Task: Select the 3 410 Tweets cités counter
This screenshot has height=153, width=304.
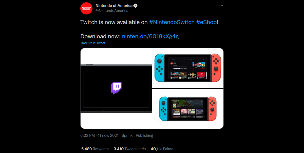Action: tap(130, 149)
